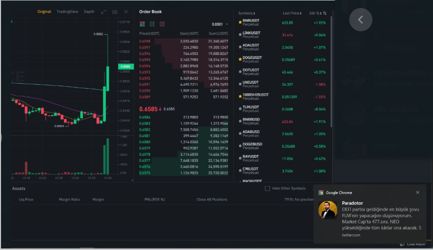Click ask price 0.6589 in order book

pyautogui.click(x=145, y=97)
